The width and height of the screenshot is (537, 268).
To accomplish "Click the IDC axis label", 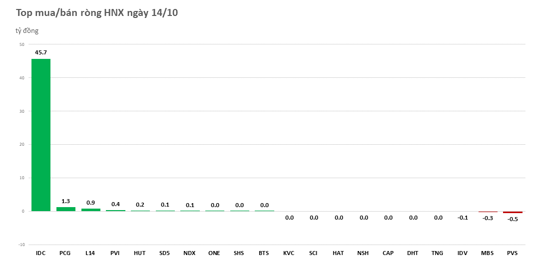I will tap(41, 253).
